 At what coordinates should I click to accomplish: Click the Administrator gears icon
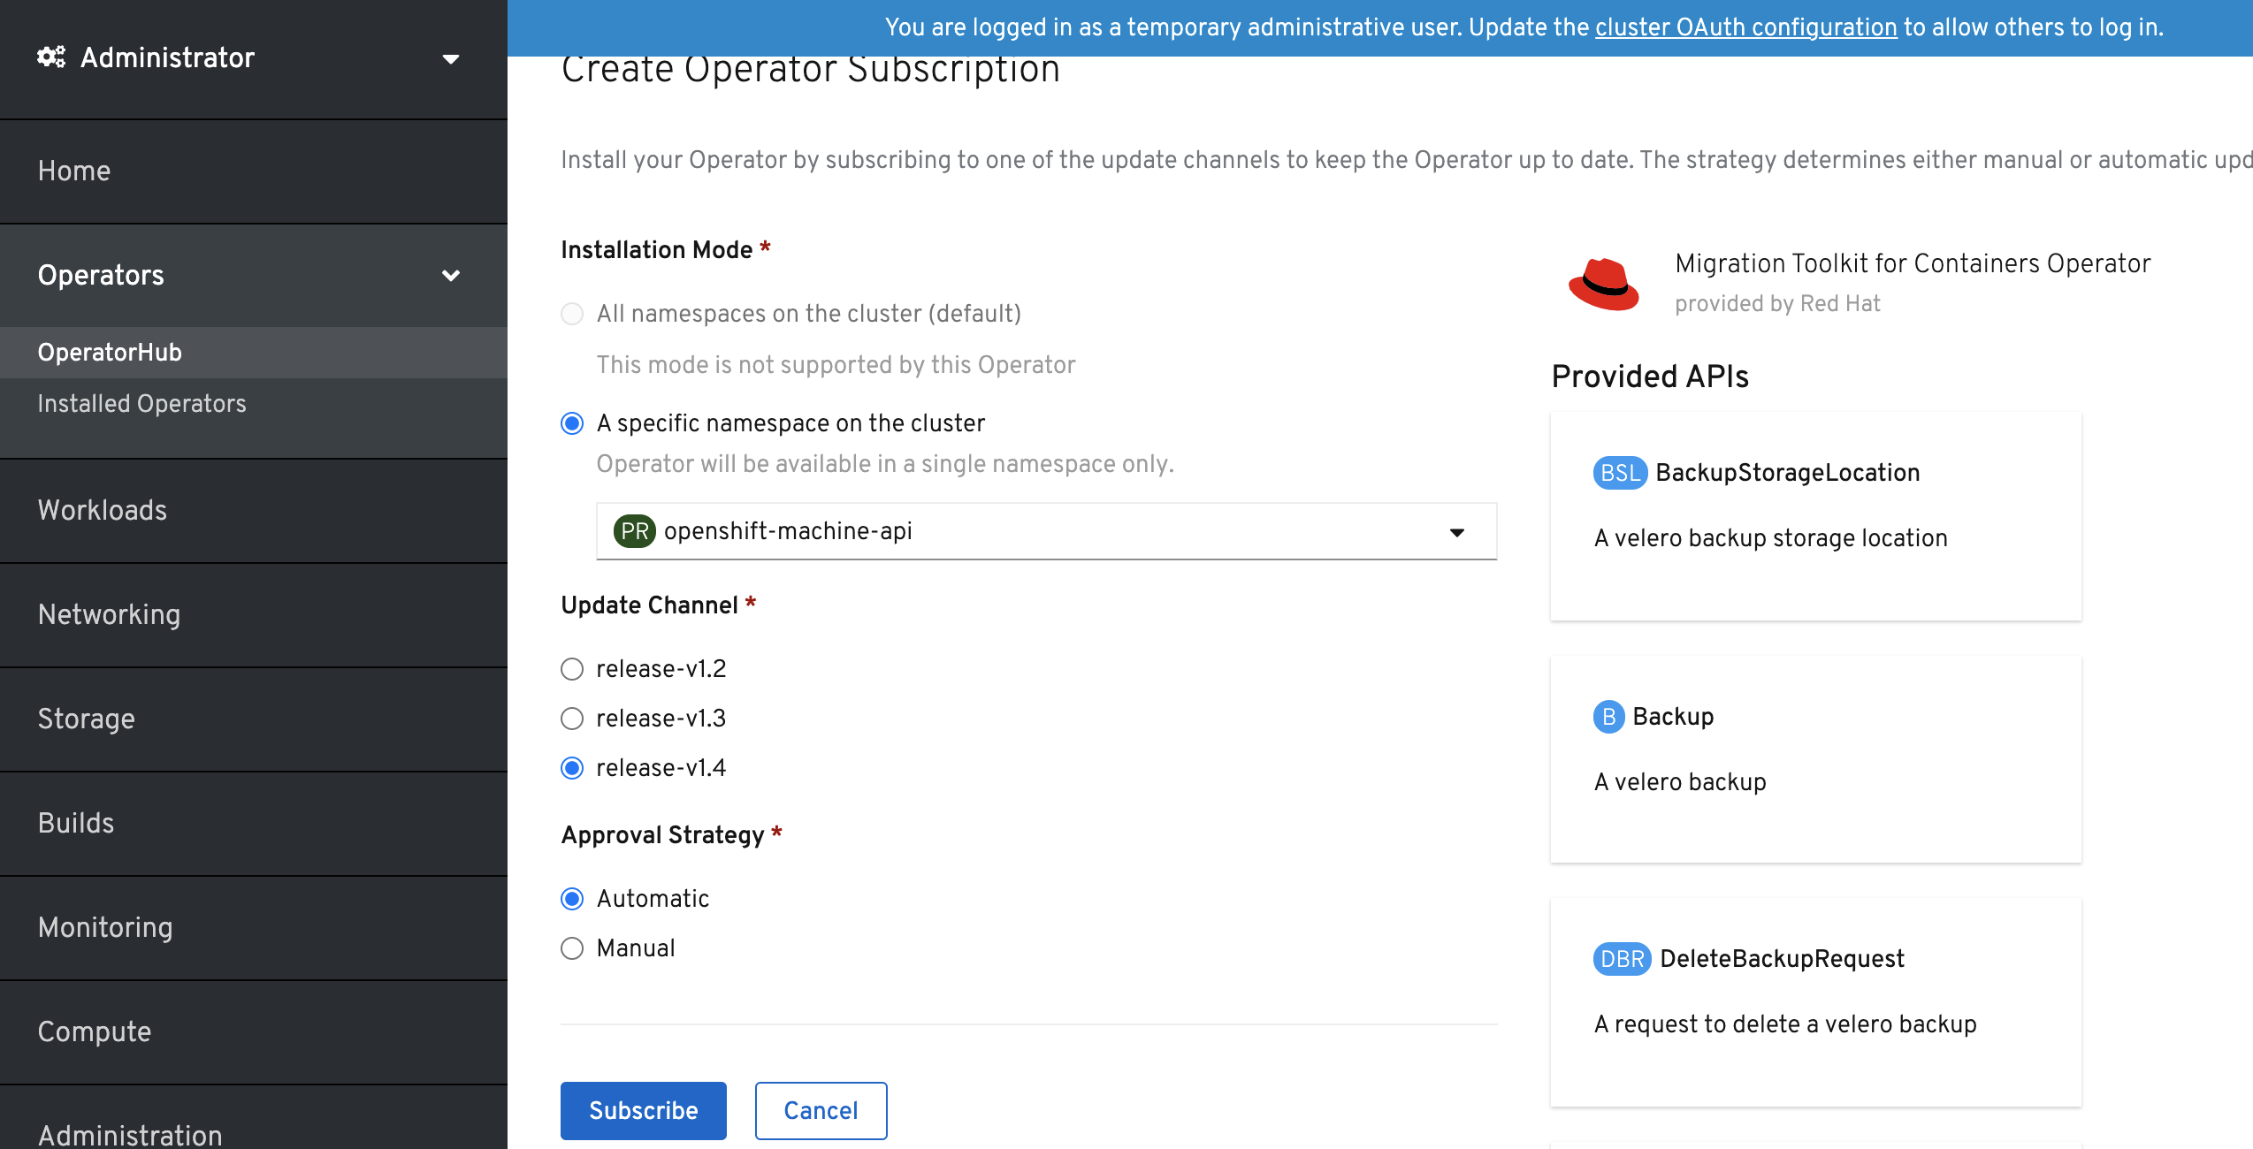[51, 57]
